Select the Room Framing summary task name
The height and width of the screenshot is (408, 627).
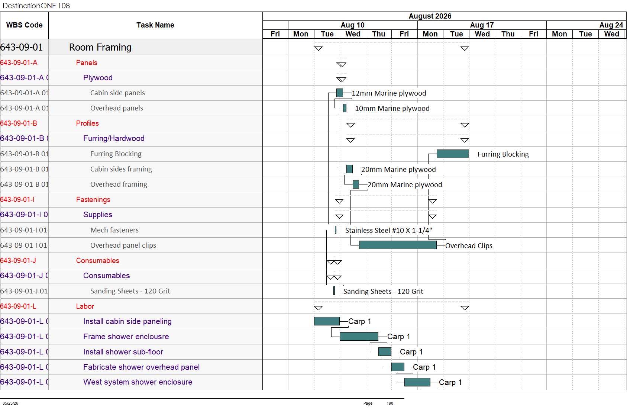(100, 47)
